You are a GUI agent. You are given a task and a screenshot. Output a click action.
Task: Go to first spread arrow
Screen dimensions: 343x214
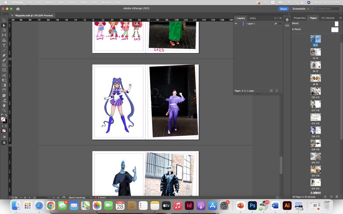click(25, 197)
